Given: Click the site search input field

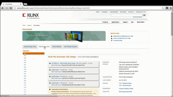Looking at the screenshot, I should (127, 15).
